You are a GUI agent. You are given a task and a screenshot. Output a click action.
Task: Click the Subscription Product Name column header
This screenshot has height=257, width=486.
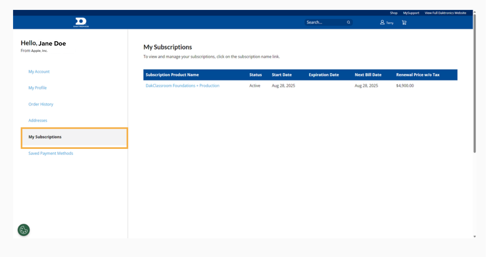click(172, 75)
